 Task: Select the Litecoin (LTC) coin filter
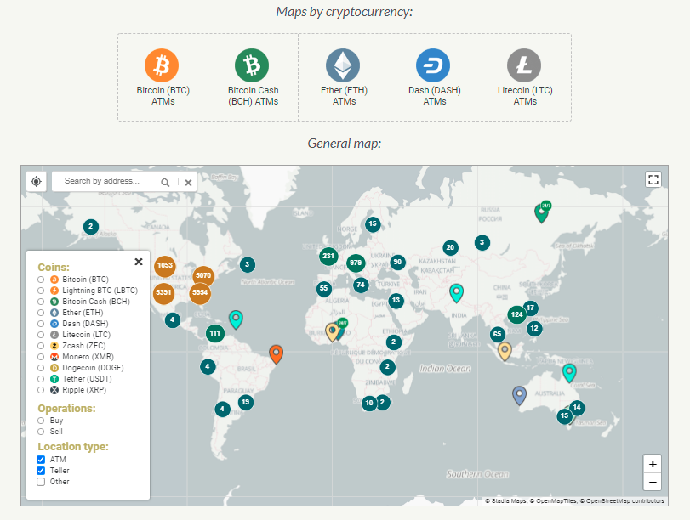(41, 335)
